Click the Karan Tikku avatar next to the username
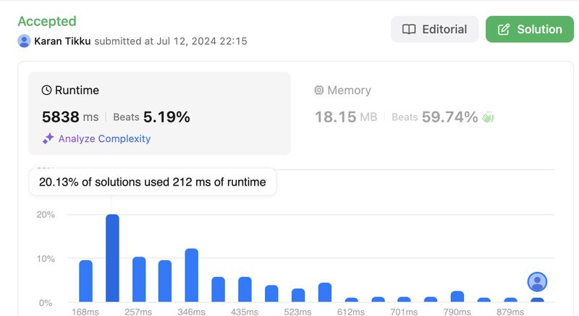This screenshot has height=316, width=579. [x=24, y=41]
